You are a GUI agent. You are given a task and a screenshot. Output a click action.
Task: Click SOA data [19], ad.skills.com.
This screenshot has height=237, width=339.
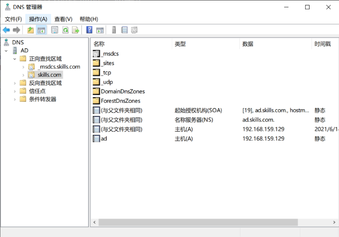click(276, 111)
